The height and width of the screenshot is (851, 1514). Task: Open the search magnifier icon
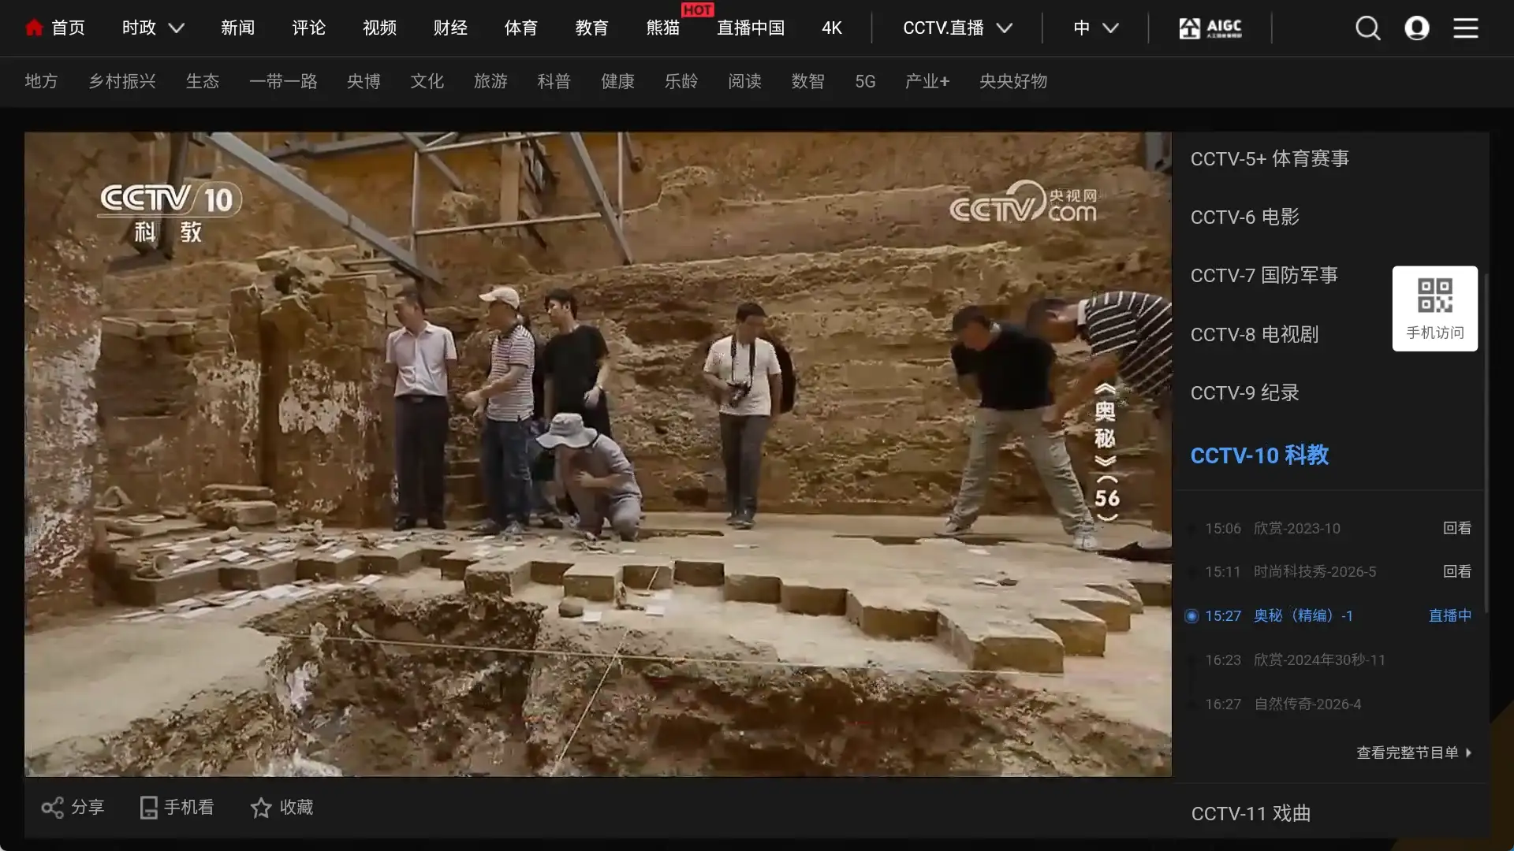tap(1367, 28)
